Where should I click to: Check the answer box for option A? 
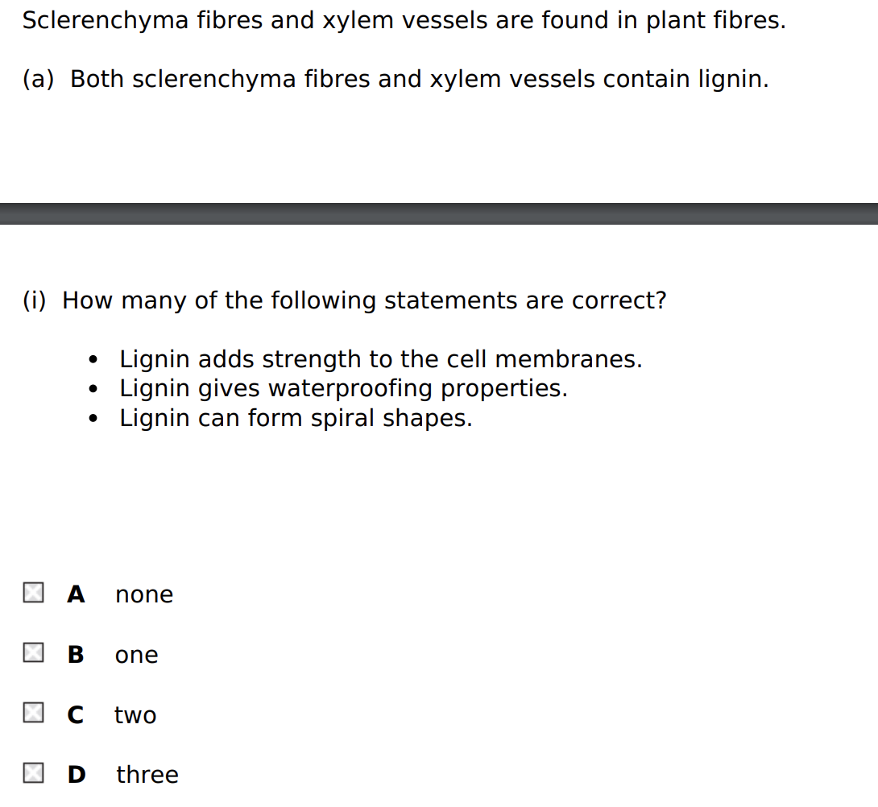(32, 594)
